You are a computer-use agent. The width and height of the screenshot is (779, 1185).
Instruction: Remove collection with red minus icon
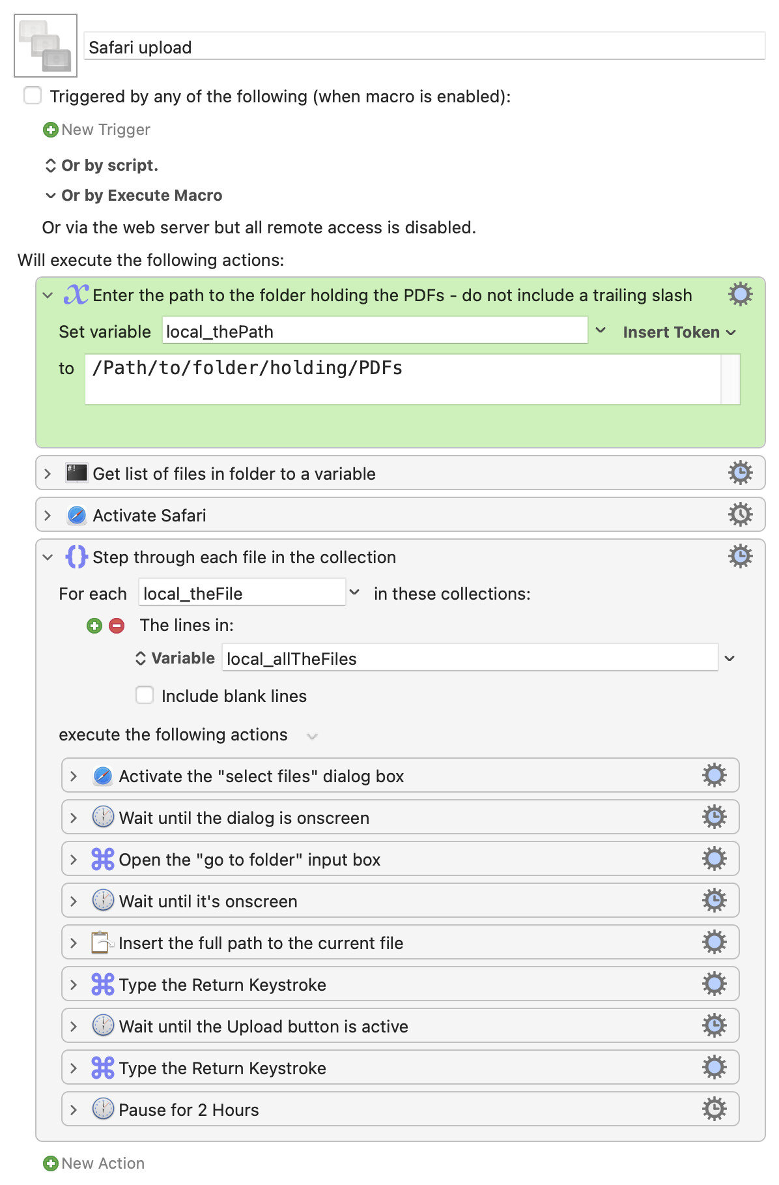117,626
